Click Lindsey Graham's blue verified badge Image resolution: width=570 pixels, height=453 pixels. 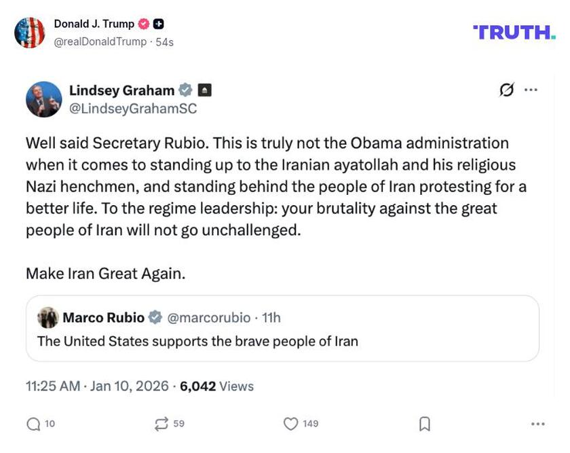pyautogui.click(x=185, y=89)
